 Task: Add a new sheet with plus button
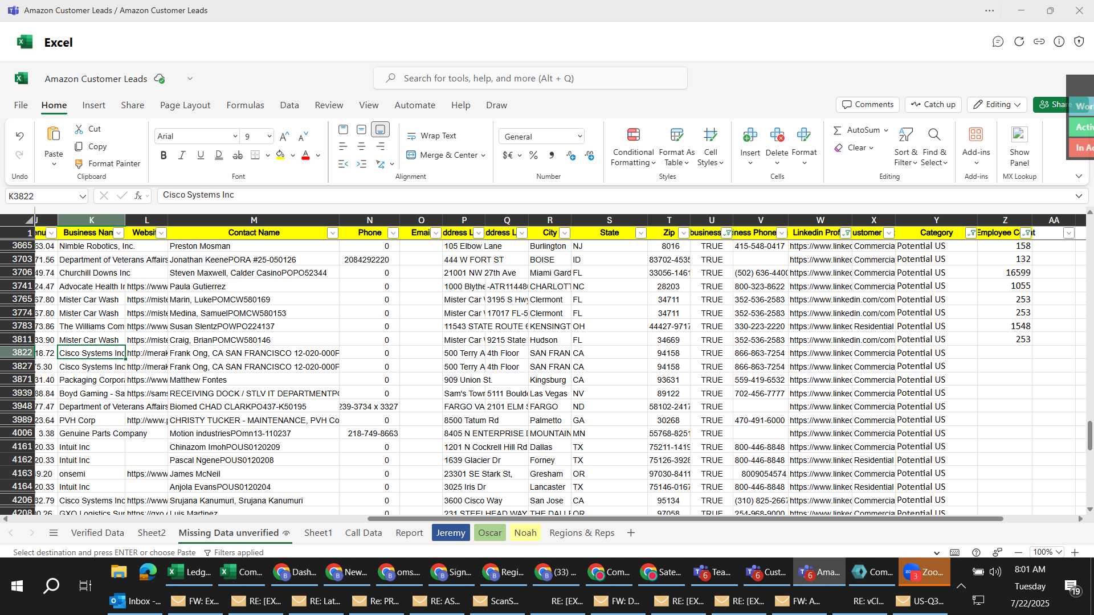pos(631,533)
